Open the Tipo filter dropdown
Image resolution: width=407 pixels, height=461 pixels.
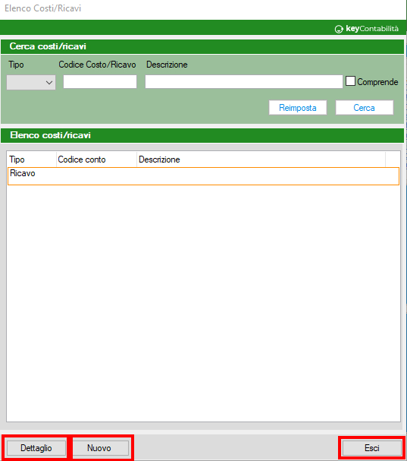[x=31, y=82]
